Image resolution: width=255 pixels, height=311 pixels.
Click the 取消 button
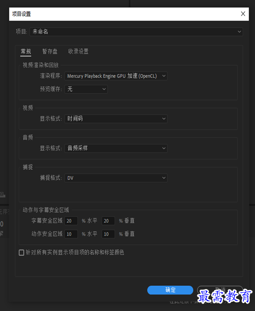220,290
